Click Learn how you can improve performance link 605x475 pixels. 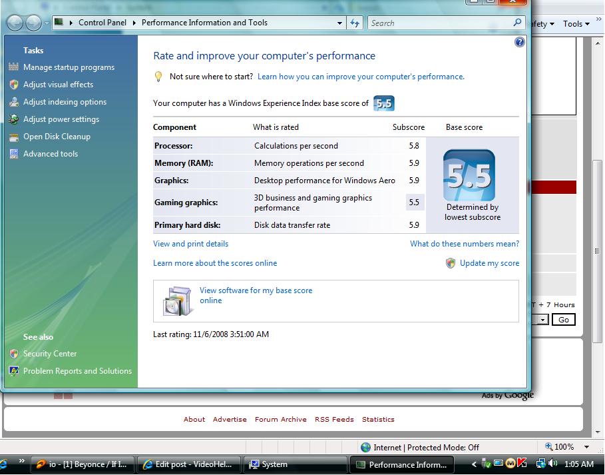(x=361, y=77)
